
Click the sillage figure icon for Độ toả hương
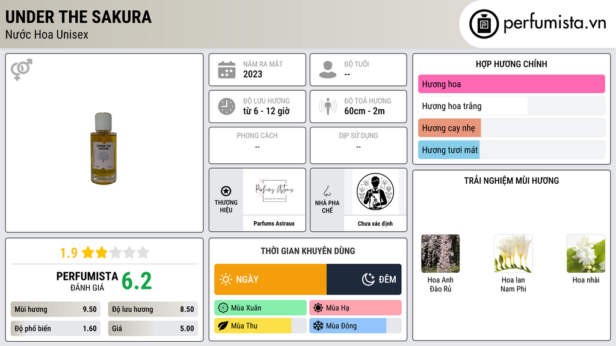[328, 106]
